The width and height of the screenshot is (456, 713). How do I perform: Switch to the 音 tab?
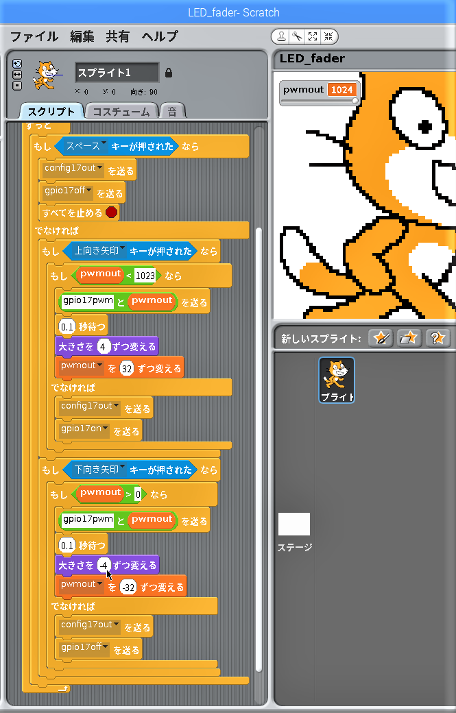[x=172, y=111]
